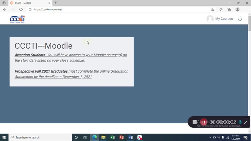This screenshot has width=251, height=141.
Task: Refresh the CCCTI Moodle page
Action: tap(21, 10)
